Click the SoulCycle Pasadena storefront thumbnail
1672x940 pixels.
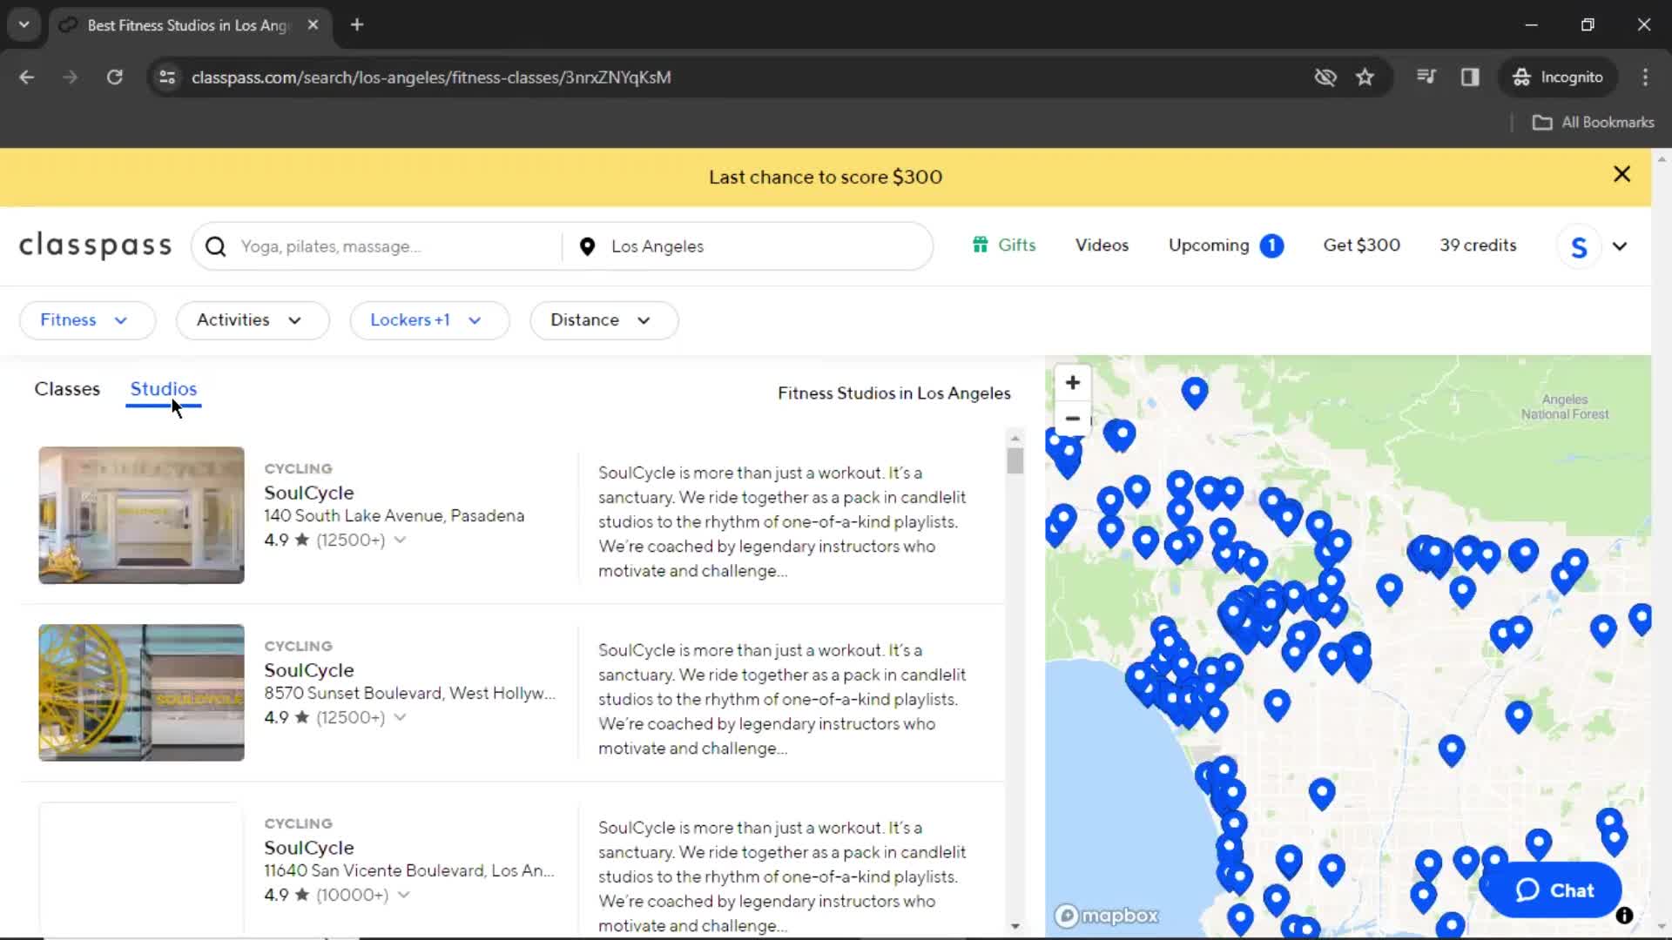(141, 515)
